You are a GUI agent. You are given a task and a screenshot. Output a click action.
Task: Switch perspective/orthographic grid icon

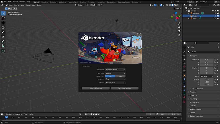[x=179, y=35]
